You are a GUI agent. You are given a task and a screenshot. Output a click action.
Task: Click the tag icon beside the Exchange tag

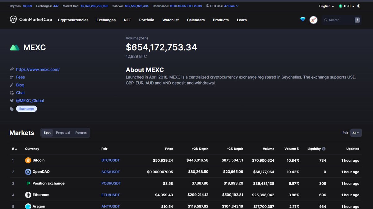coord(12,109)
